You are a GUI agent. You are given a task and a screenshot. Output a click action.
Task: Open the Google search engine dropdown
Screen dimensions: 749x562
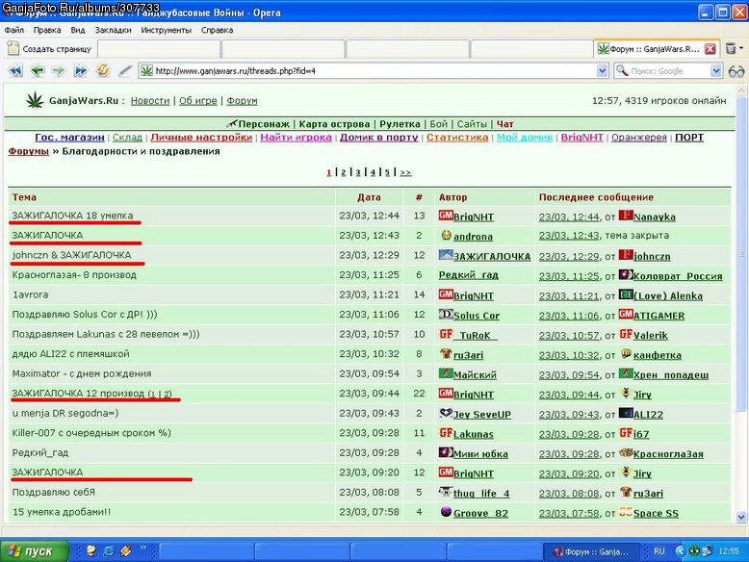pyautogui.click(x=715, y=71)
